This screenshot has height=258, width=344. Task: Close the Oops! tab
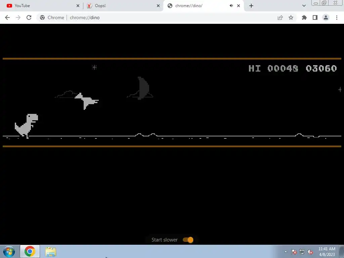158,6
